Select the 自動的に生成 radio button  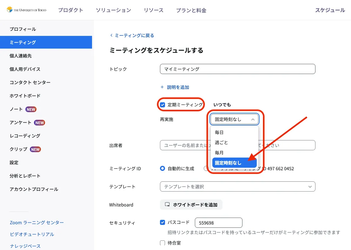pos(162,169)
